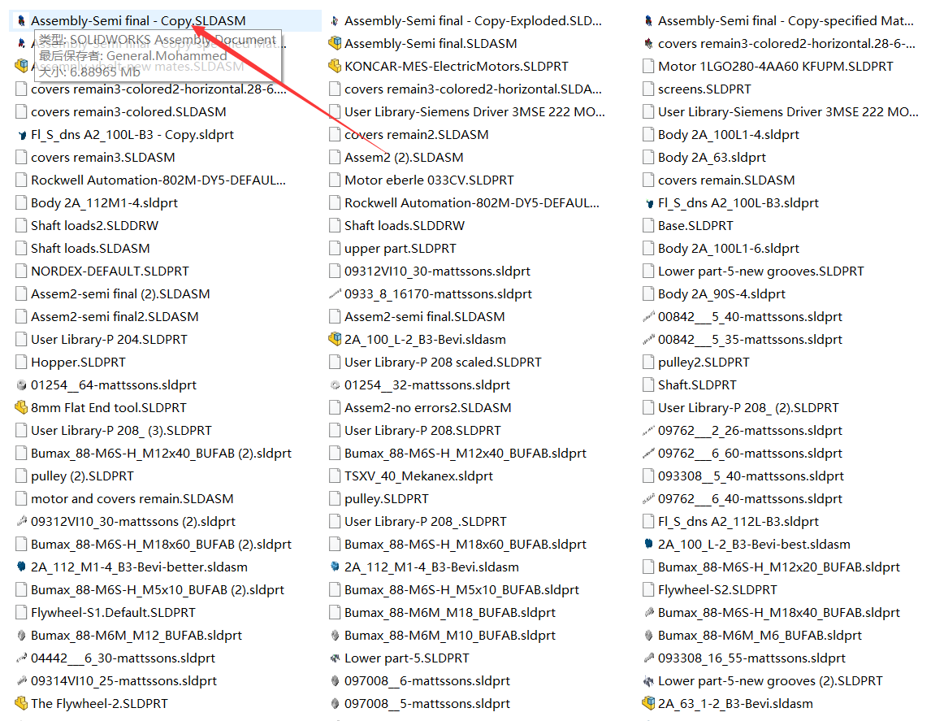Click the 097008__6-mattssons.sldprt thumbnail icon
Viewport: 931px width, 721px height.
(335, 681)
